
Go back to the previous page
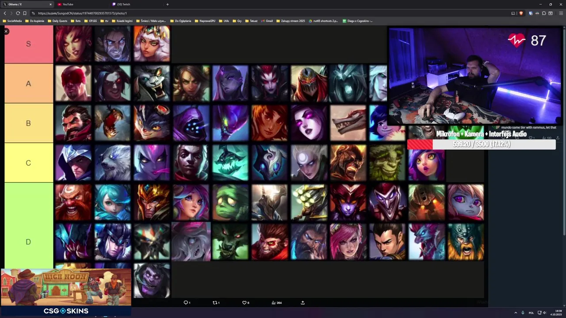5,13
